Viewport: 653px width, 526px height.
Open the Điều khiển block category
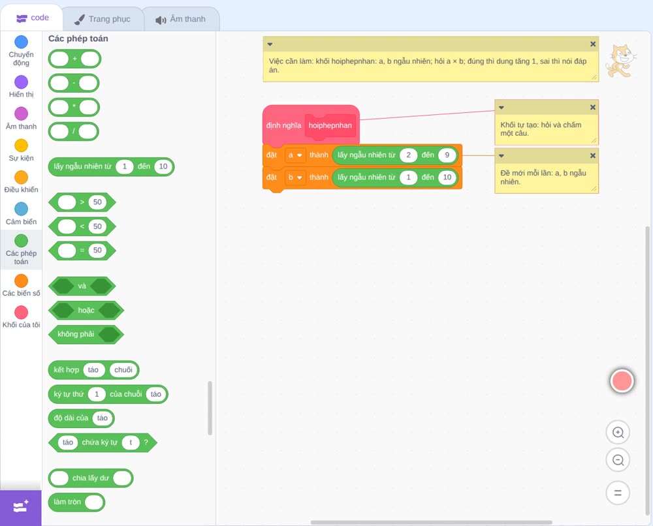[x=21, y=182]
